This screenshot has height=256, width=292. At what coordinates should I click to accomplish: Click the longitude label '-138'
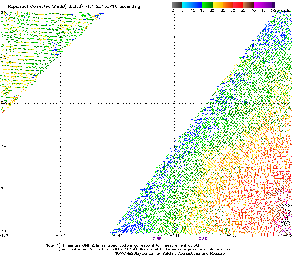[232, 236]
